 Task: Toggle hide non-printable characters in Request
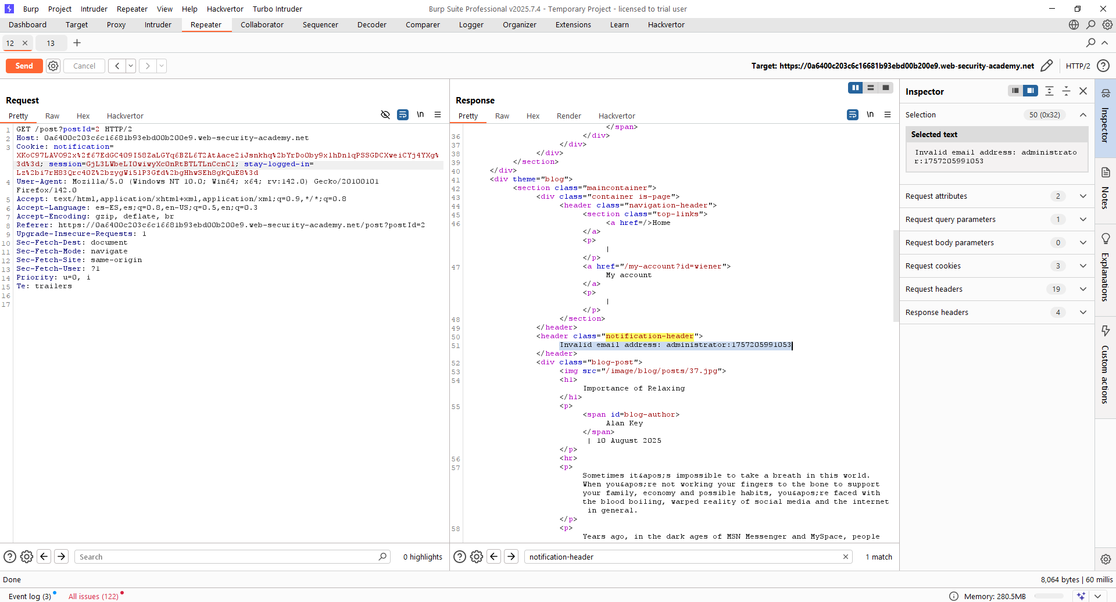click(x=385, y=115)
